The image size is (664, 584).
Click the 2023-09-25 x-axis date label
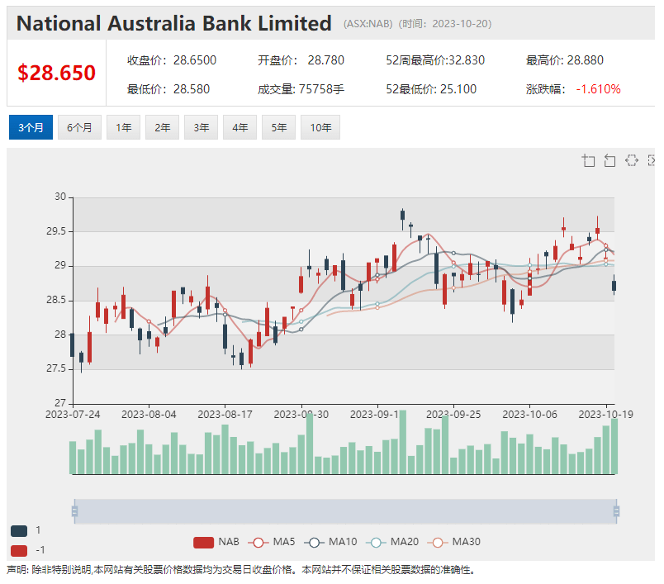coord(453,414)
